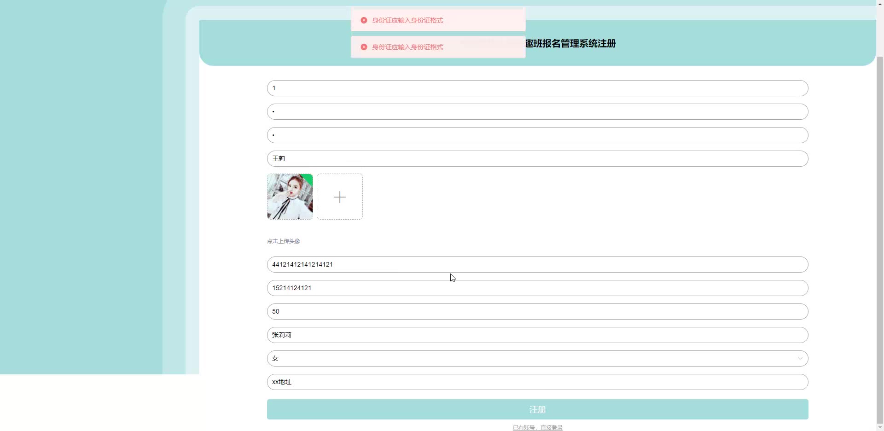
Task: Click the first 身份证应输入身份证格式 message text
Action: point(407,20)
